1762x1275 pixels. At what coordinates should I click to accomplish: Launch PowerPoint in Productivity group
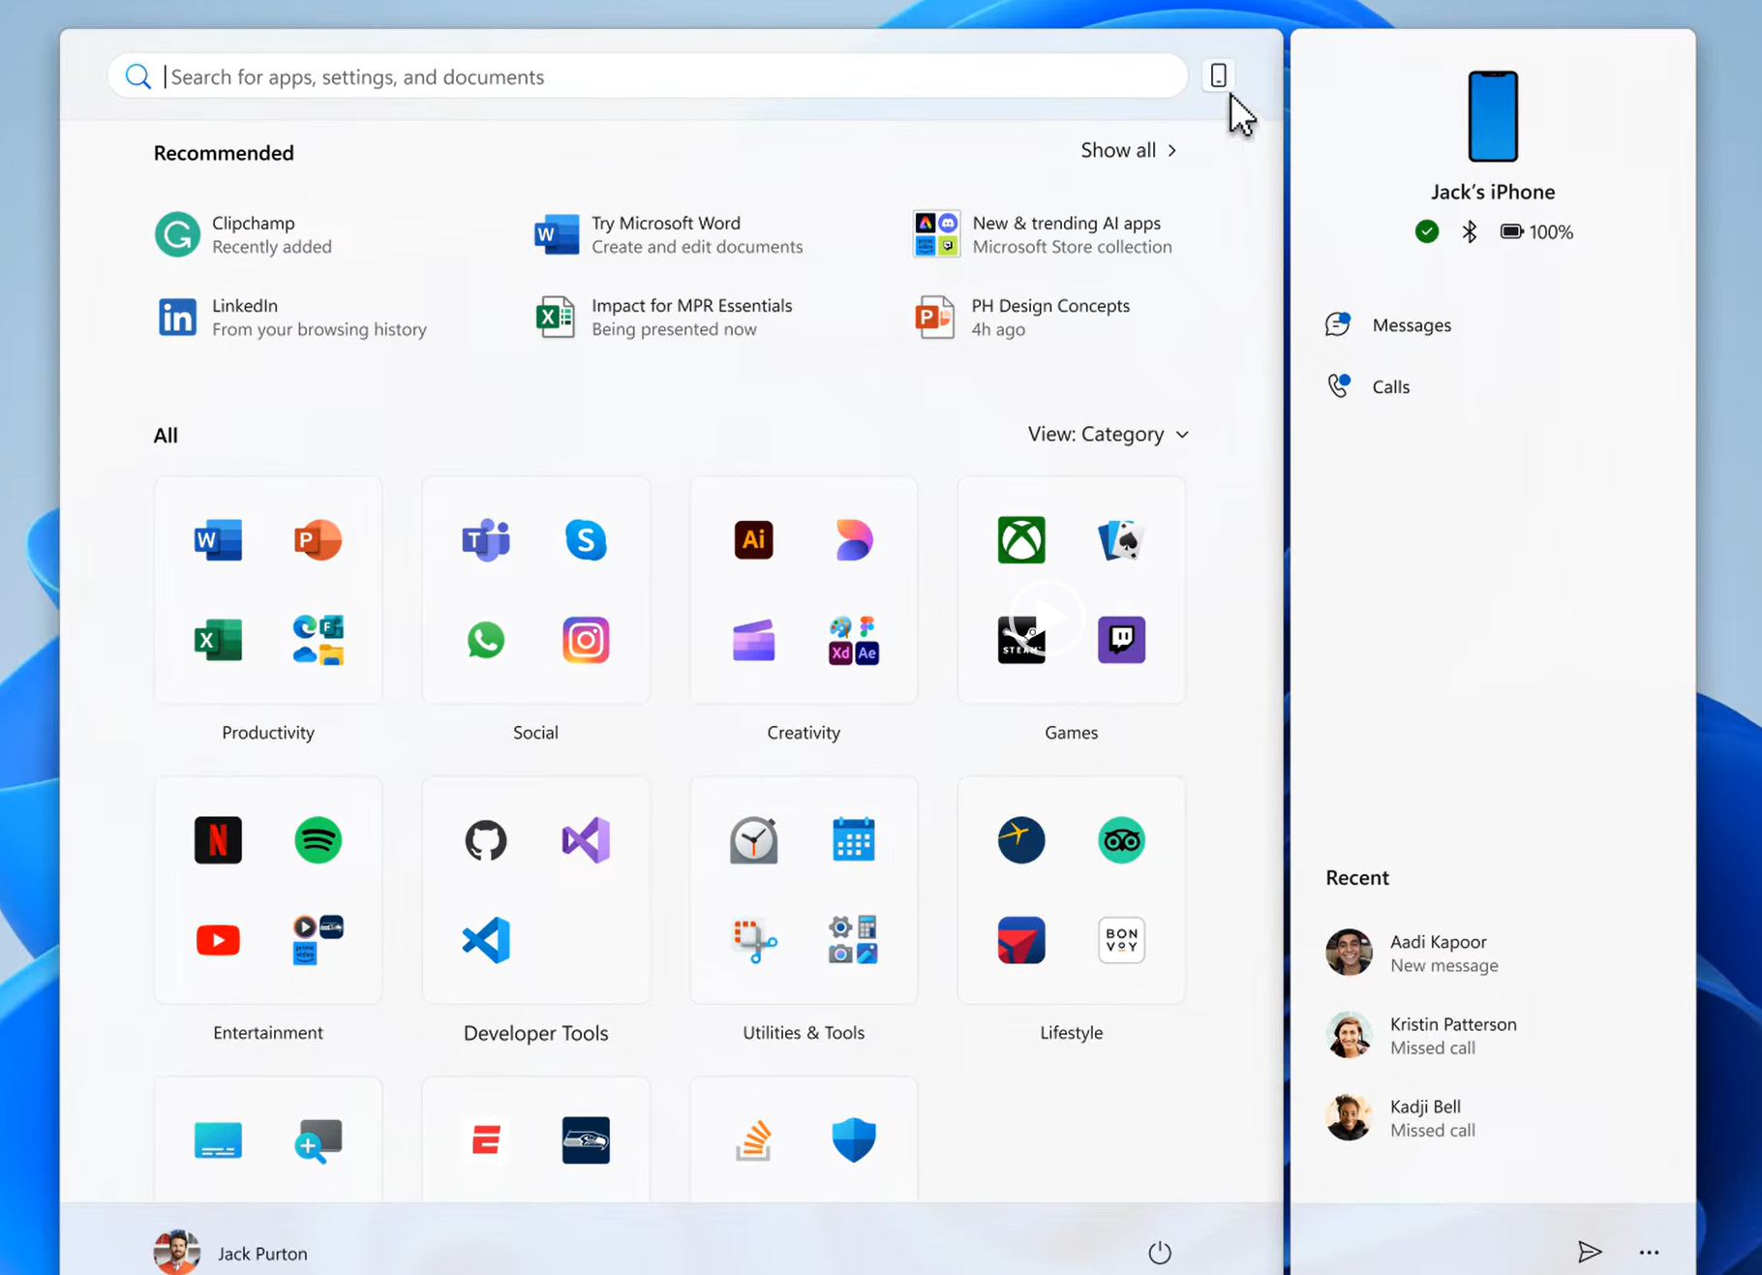tap(318, 539)
